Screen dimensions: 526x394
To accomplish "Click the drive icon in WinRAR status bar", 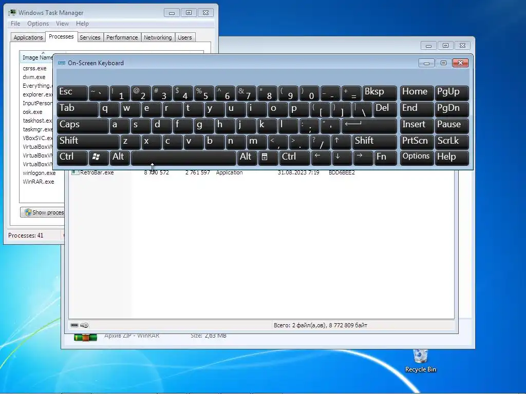I will coord(74,325).
